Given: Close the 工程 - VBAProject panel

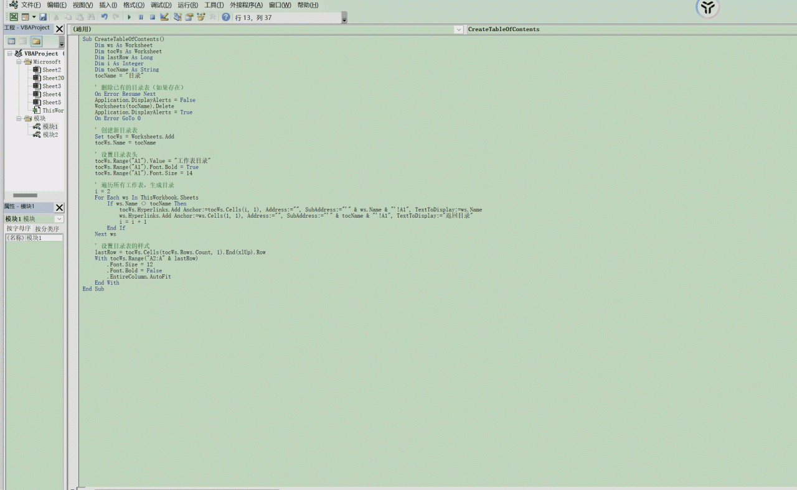Looking at the screenshot, I should (59, 29).
